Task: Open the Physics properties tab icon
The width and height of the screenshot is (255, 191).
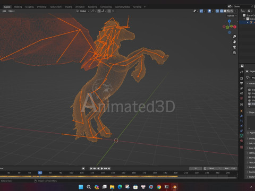Action: click(242, 126)
